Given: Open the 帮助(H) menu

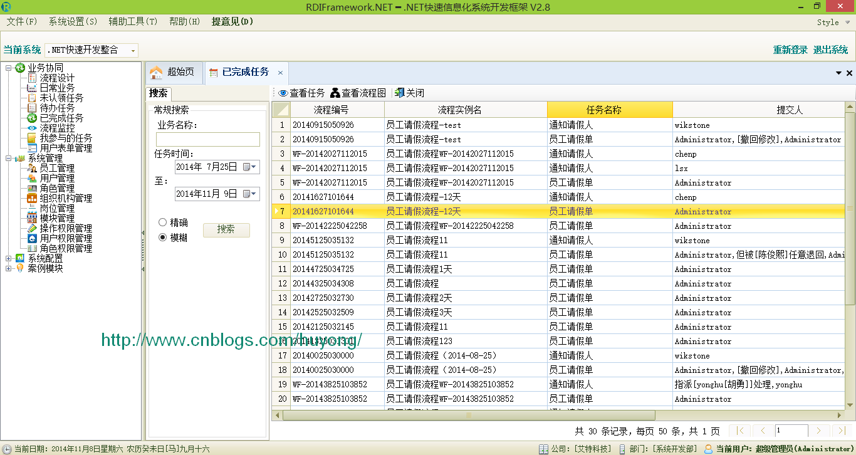Looking at the screenshot, I should [x=185, y=21].
